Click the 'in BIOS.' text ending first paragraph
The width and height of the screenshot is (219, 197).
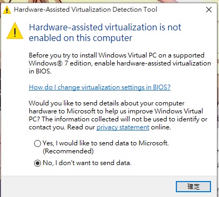pyautogui.click(x=40, y=71)
